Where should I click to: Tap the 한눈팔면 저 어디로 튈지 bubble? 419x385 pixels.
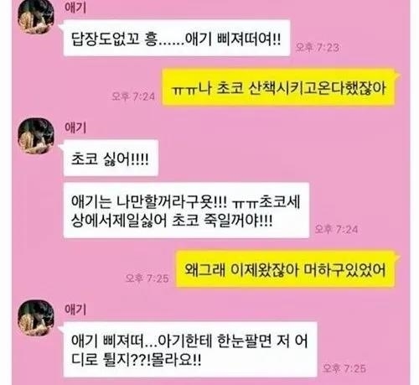pos(190,350)
